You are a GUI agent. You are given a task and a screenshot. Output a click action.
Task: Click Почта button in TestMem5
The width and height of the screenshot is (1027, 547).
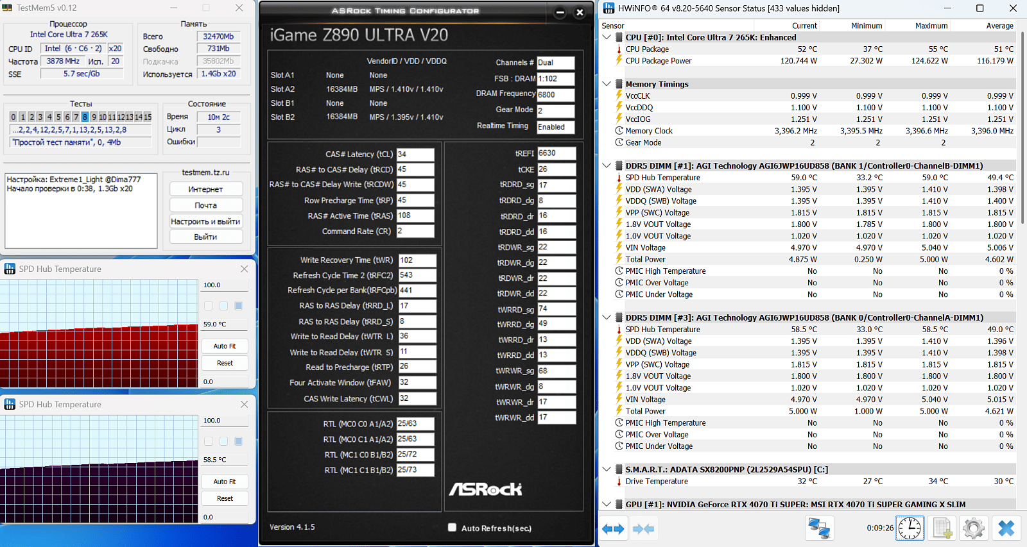206,205
